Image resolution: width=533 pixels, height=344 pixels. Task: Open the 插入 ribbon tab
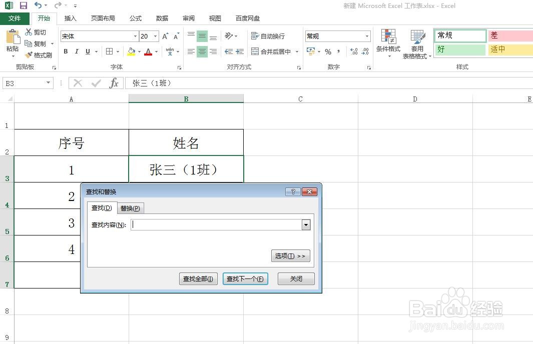70,18
